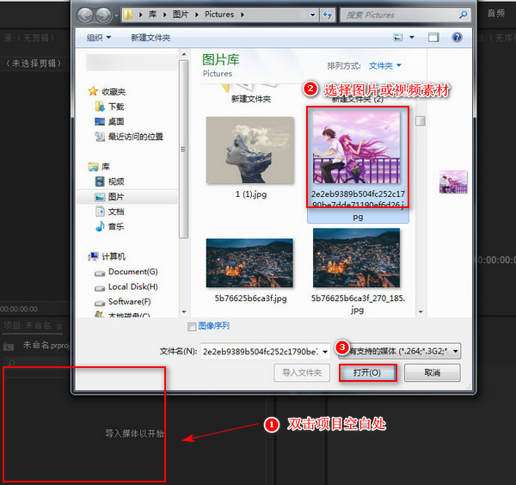Select the pink anime picture thumbnail
516x485 pixels.
click(356, 147)
